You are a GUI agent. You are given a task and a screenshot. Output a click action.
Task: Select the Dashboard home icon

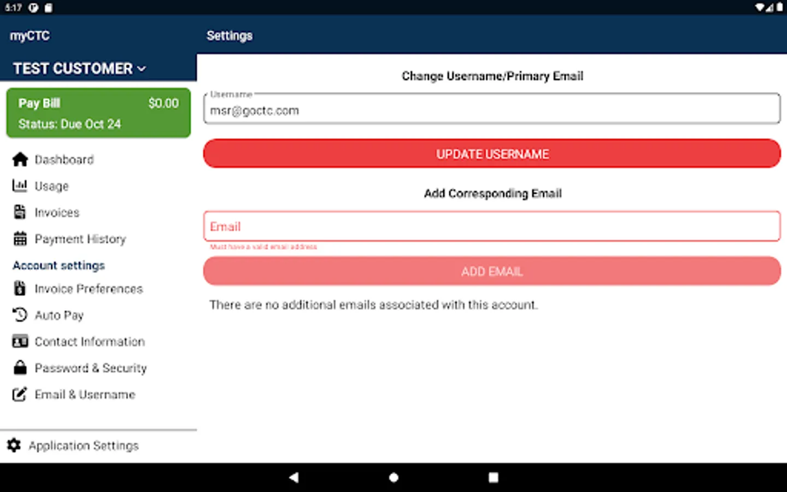[x=20, y=159]
